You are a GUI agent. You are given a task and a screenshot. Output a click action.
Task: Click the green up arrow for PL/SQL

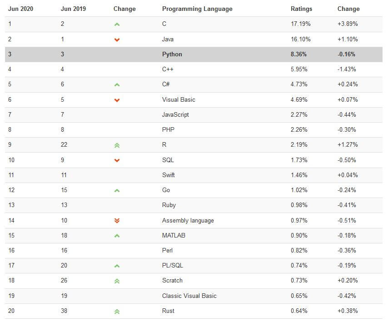click(117, 266)
